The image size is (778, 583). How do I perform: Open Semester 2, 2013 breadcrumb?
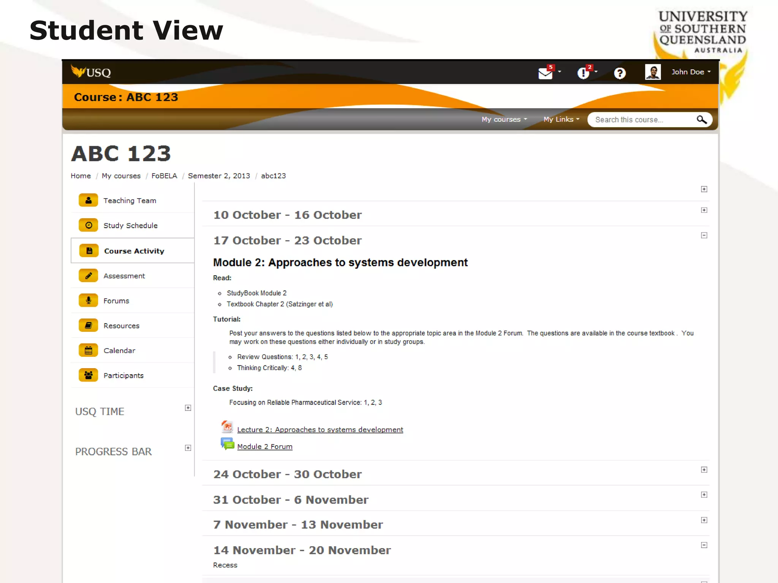tap(219, 176)
